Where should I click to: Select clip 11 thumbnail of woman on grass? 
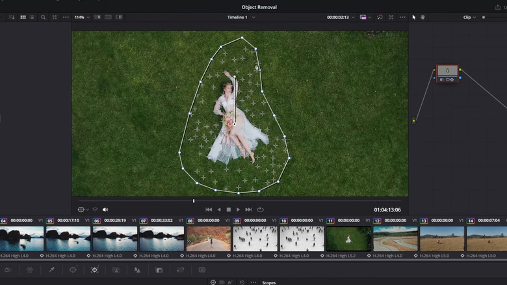click(x=348, y=239)
